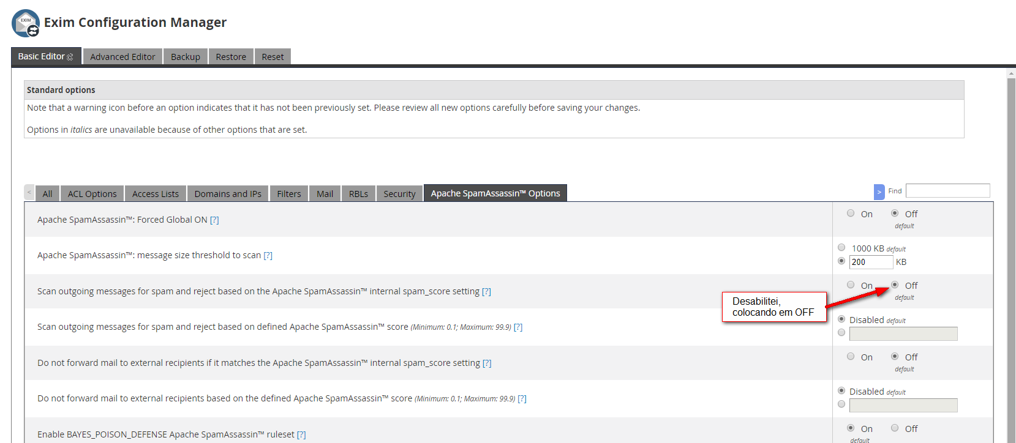Go to the Security tab
1016x443 pixels.
399,194
